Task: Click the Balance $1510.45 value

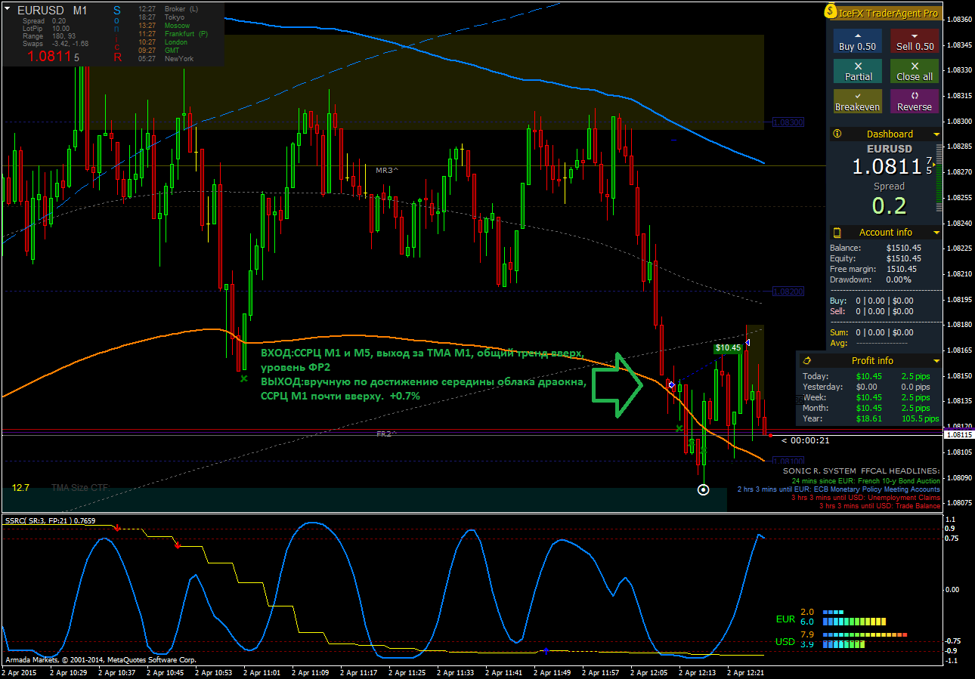Action: 903,248
